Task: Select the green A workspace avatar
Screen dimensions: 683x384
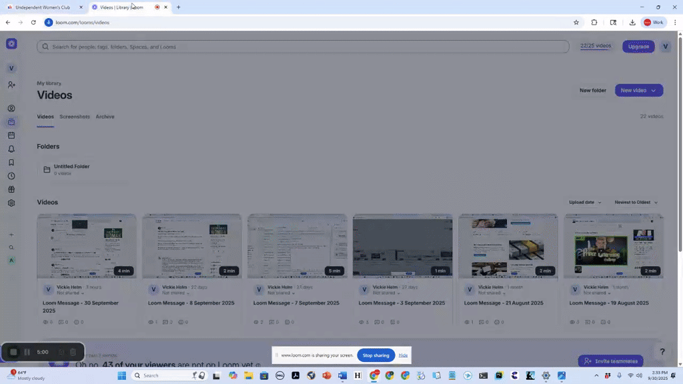Action: coord(11,261)
